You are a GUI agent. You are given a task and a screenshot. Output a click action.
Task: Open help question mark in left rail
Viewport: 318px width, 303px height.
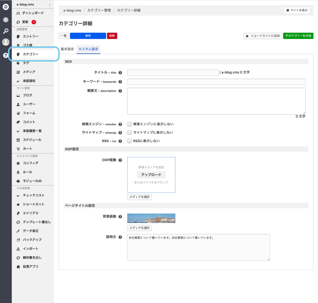click(x=6, y=55)
